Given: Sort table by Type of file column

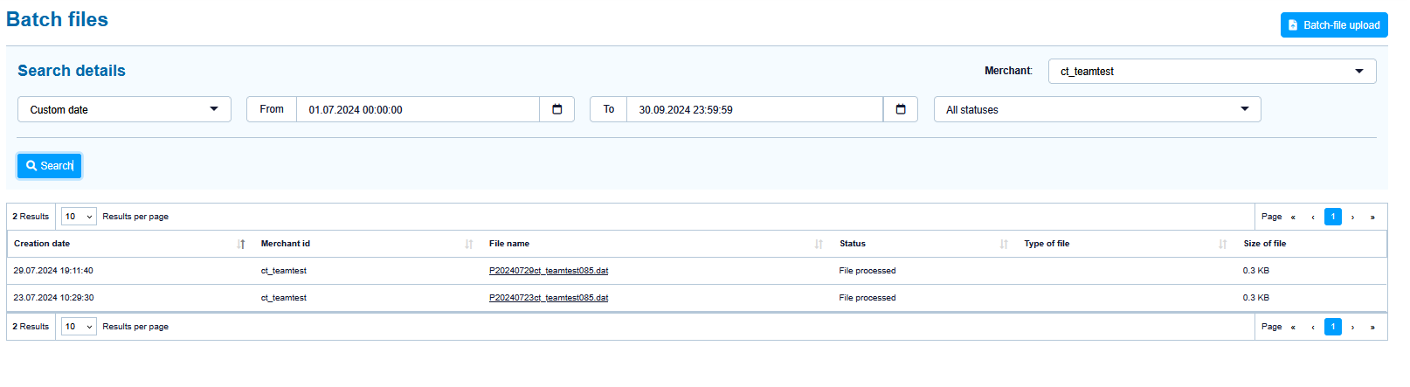Looking at the screenshot, I should pos(1222,245).
